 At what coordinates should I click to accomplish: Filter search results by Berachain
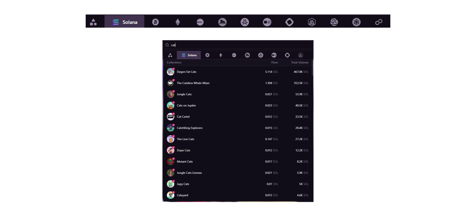[x=247, y=55]
